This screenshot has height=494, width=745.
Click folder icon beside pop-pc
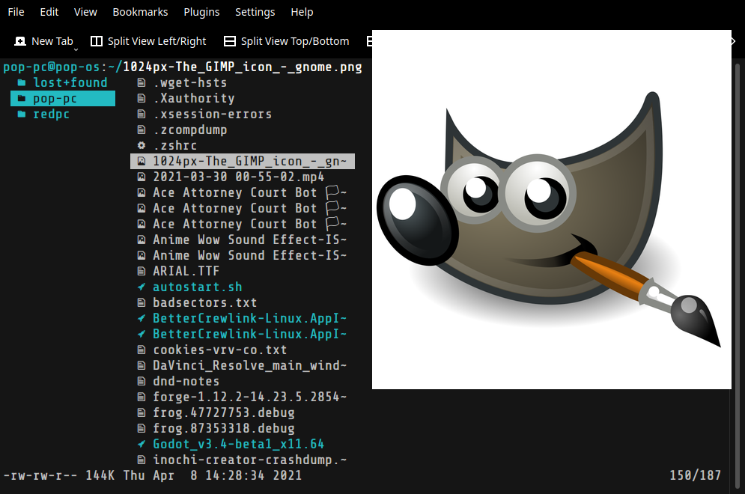[22, 98]
